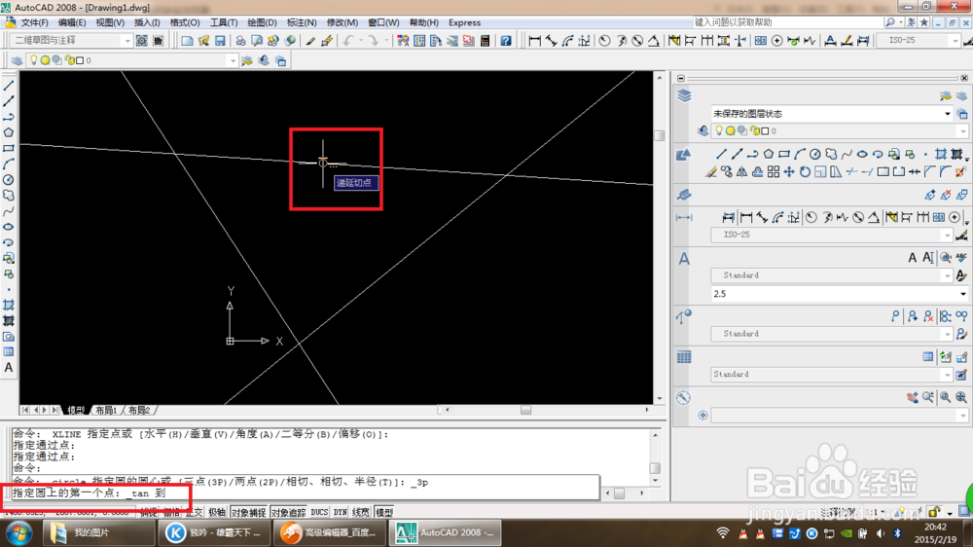Toggle Model space button (模型) in status bar
Image resolution: width=973 pixels, height=547 pixels.
coord(384,512)
